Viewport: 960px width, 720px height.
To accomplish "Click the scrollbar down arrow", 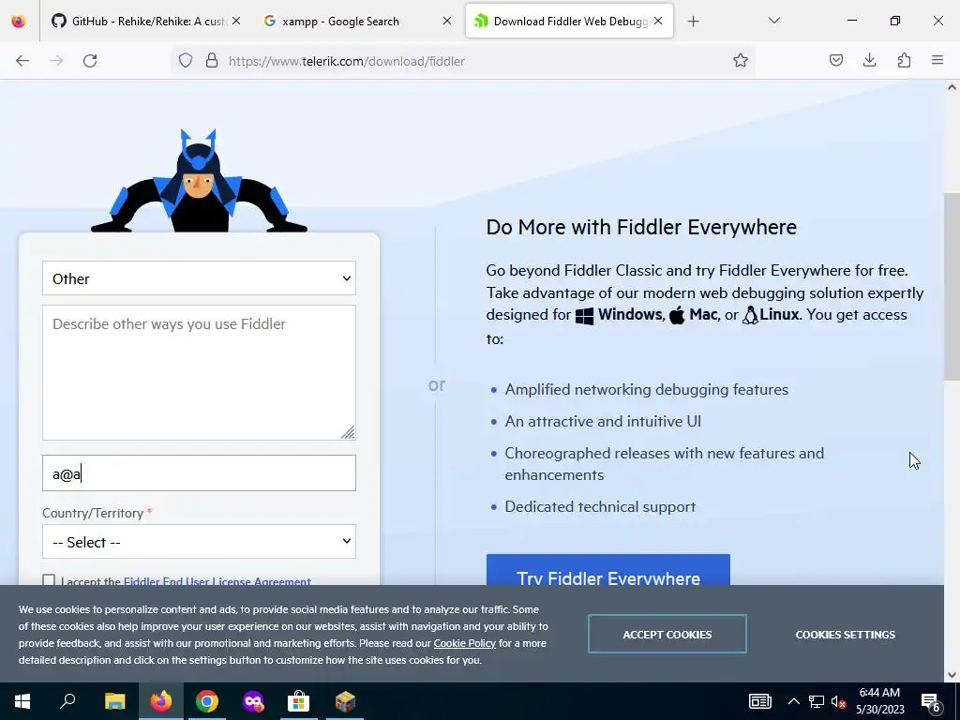I will (952, 675).
